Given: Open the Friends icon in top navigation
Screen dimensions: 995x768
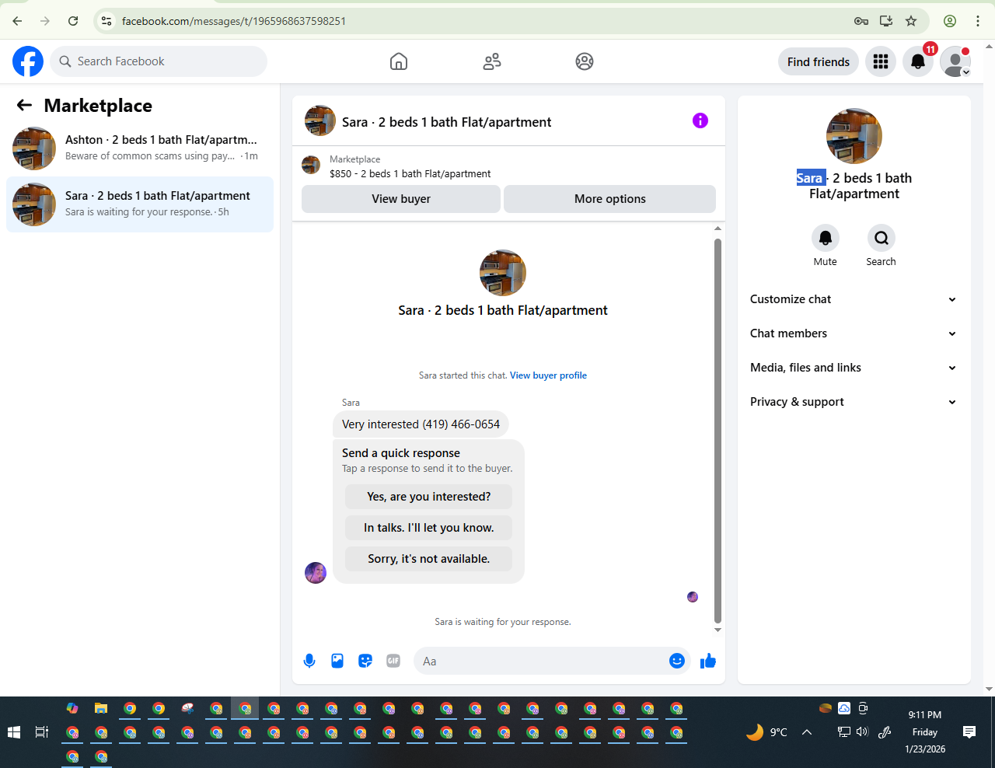Looking at the screenshot, I should (x=492, y=61).
